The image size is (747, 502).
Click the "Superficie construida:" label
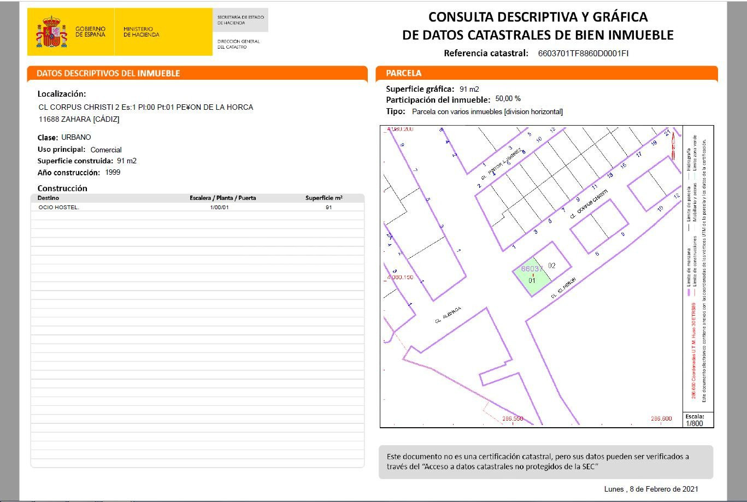pyautogui.click(x=75, y=161)
